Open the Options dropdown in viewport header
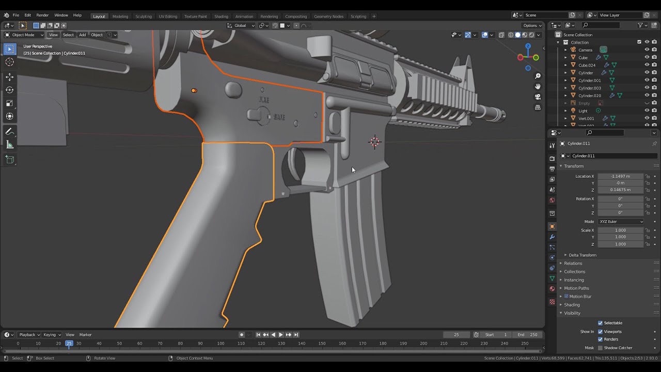Screen dimensions: 661x372 click(x=532, y=25)
